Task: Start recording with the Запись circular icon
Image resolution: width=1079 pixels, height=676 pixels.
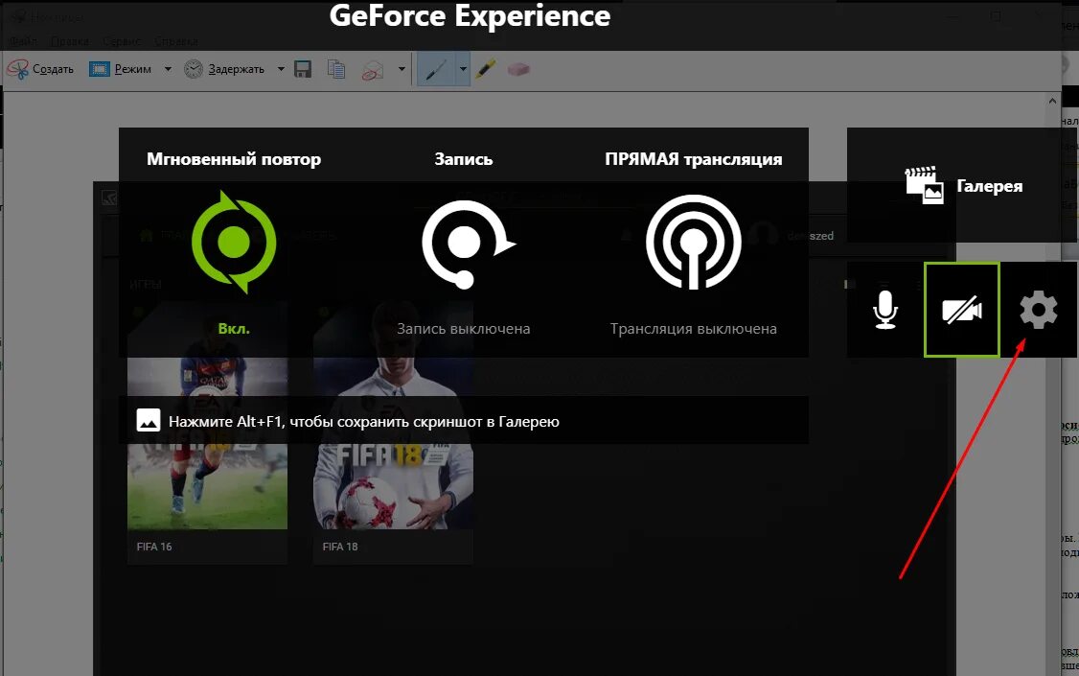Action: point(468,244)
